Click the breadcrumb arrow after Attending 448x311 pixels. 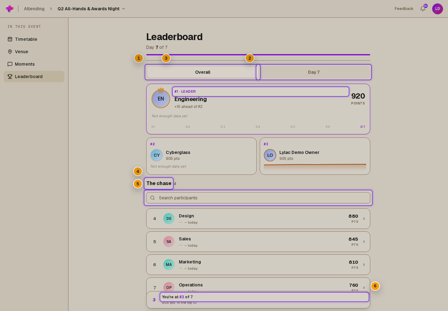[51, 9]
